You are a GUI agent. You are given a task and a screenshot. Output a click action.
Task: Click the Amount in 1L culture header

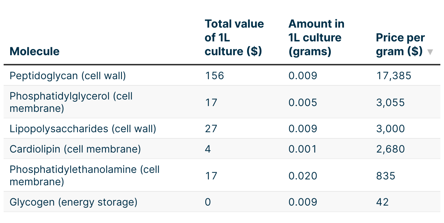tap(316, 38)
